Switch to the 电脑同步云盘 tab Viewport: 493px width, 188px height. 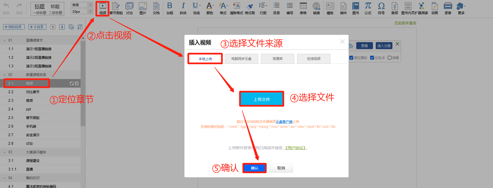click(241, 59)
